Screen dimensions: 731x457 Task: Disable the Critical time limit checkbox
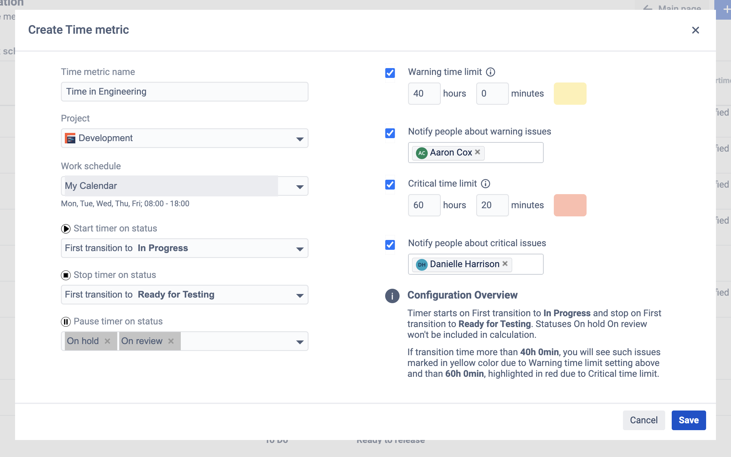(390, 185)
